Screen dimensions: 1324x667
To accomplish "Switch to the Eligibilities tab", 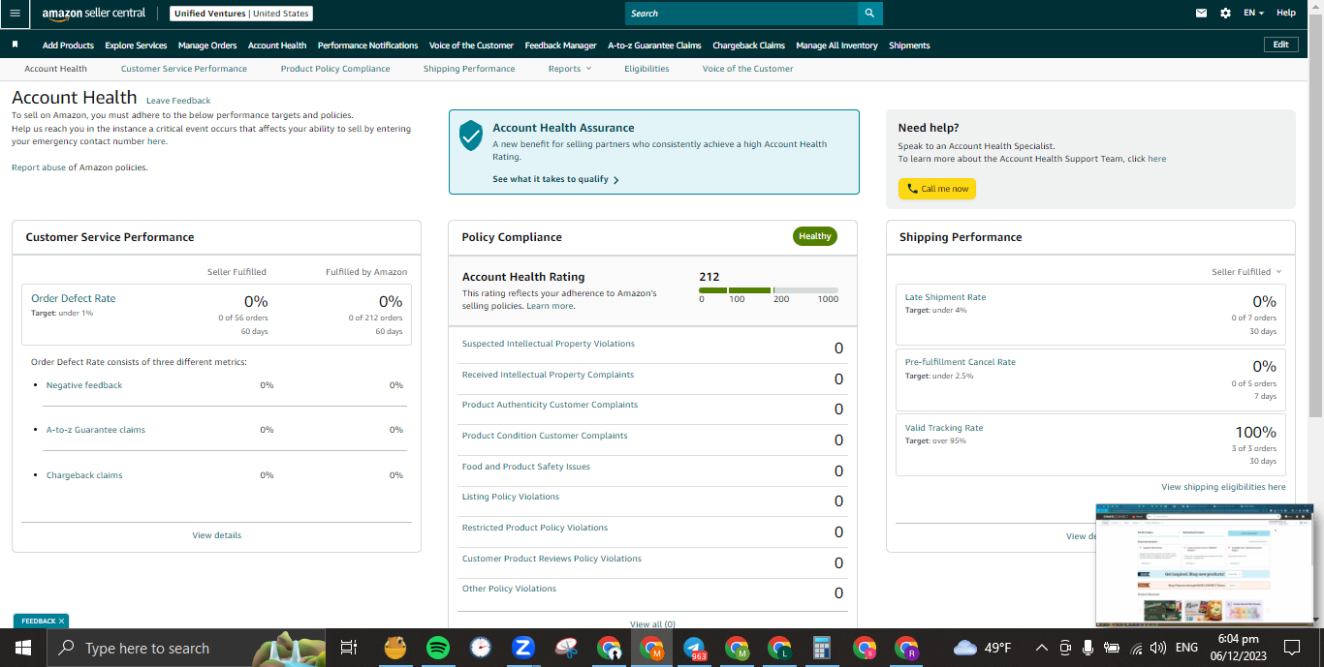I will [646, 69].
